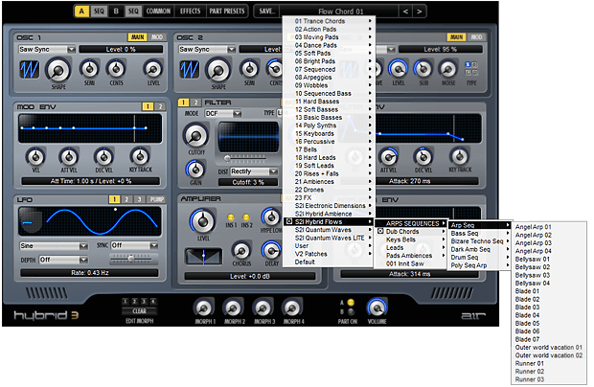The width and height of the screenshot is (594, 387).
Task: Select Mod Env 1 button
Action: (x=148, y=106)
